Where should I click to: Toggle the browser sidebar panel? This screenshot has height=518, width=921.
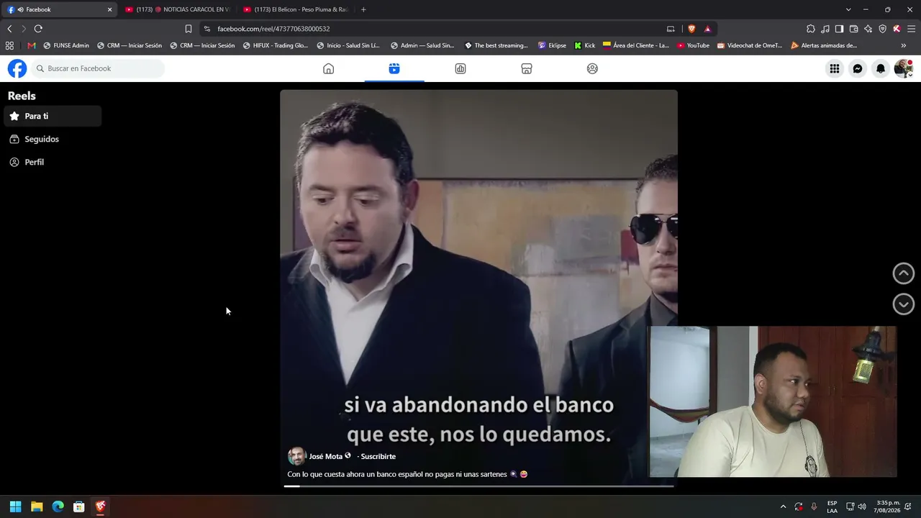click(839, 29)
